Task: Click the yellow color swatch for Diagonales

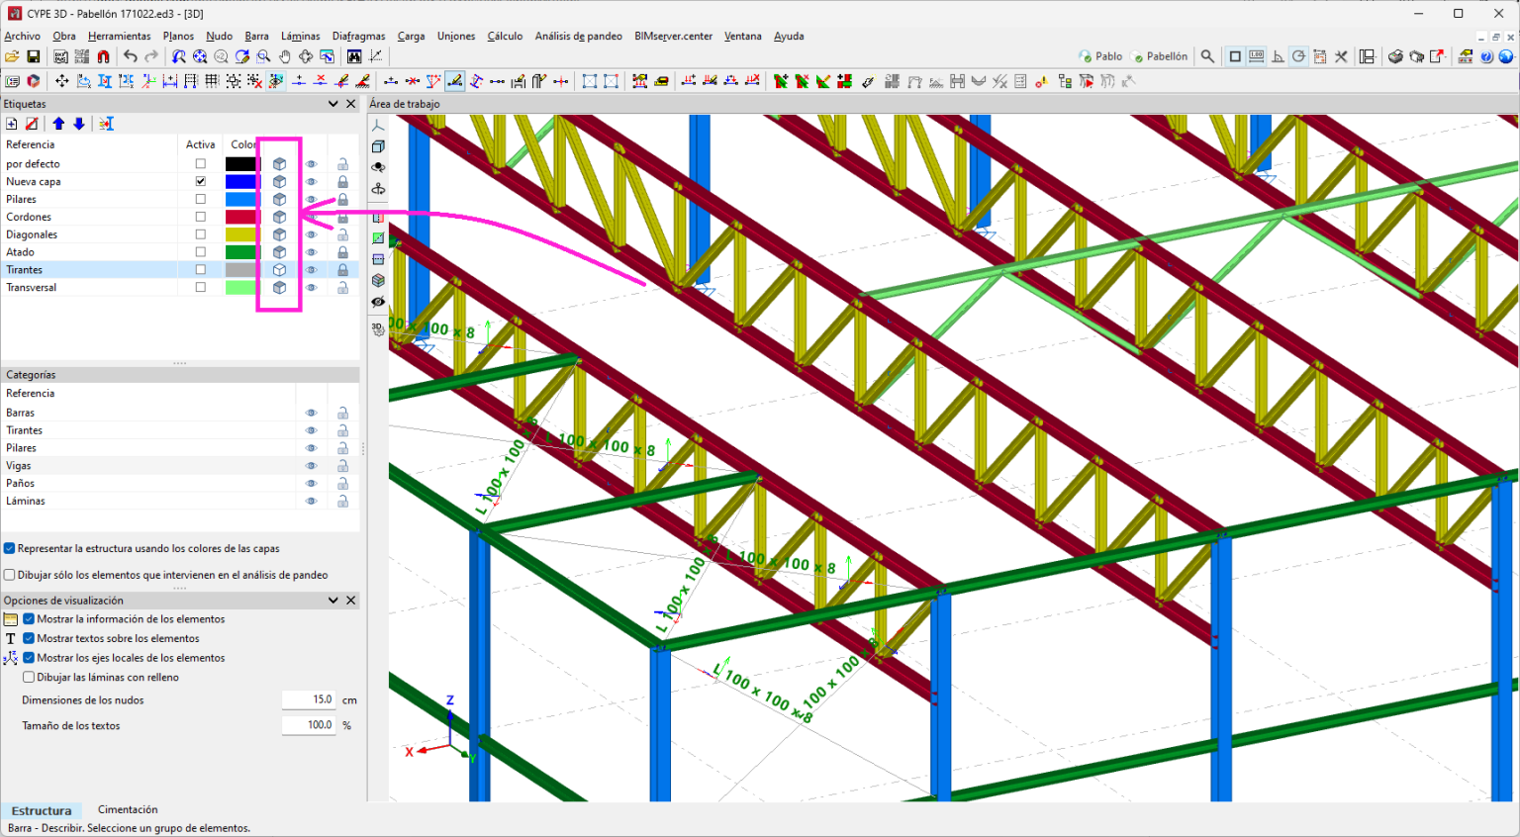Action: [x=240, y=234]
